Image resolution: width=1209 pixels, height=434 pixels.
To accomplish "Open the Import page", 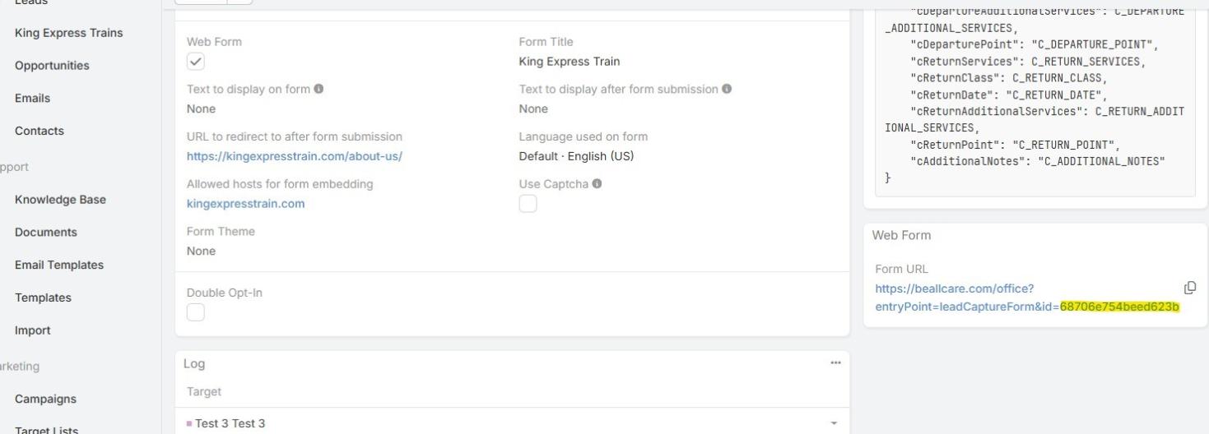I will 33,330.
